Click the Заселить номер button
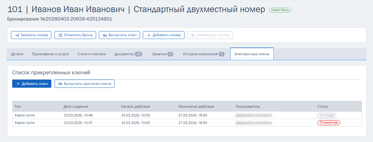Screen dimensions: 373x142 (31, 35)
